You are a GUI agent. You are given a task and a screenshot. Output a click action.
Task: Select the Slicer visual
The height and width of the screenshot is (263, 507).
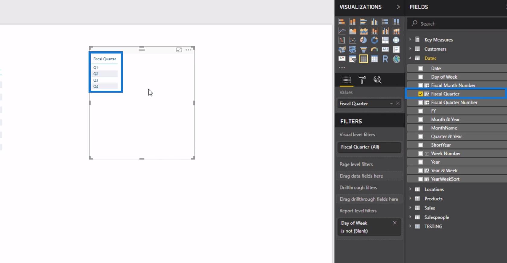click(352, 59)
